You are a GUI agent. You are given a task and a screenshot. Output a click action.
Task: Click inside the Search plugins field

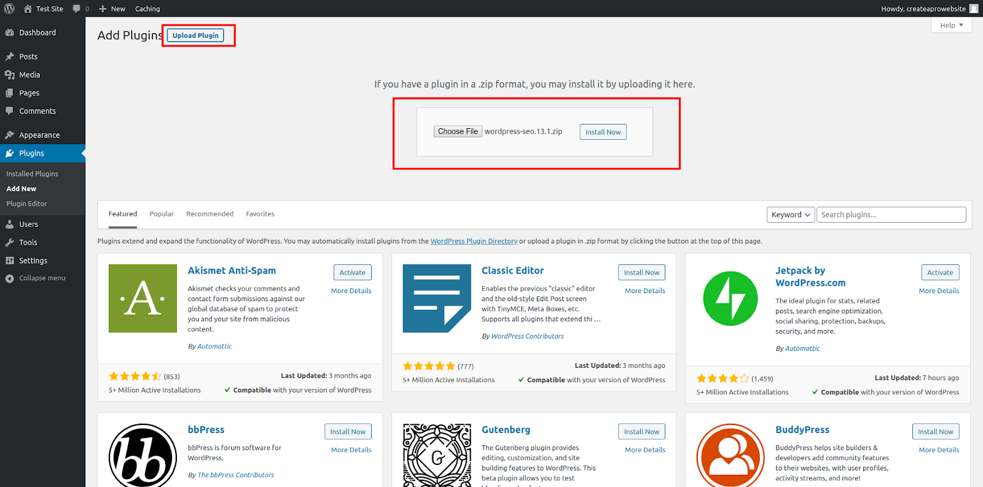click(891, 215)
